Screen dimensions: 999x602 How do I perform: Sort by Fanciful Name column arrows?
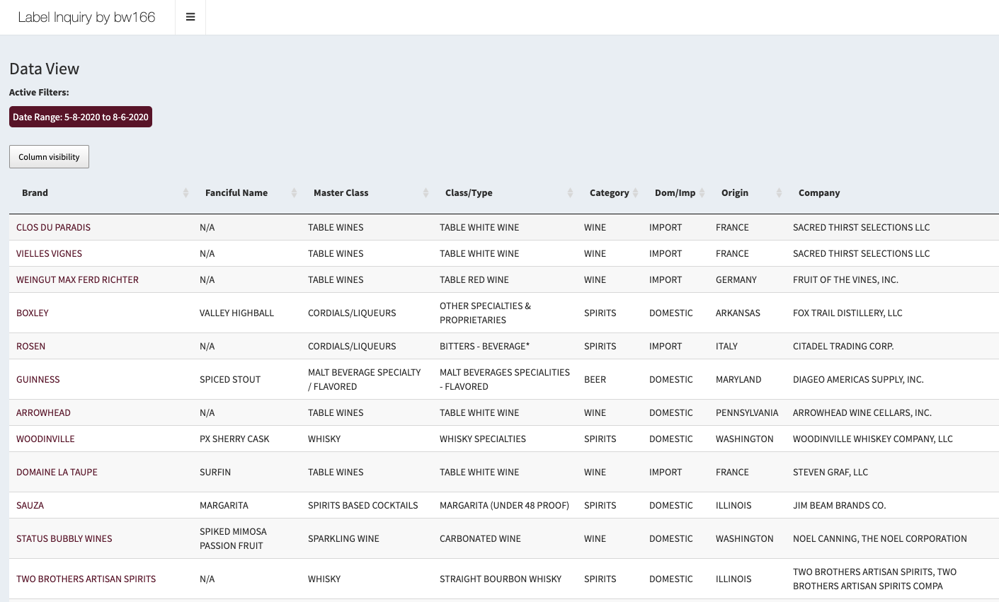(294, 193)
